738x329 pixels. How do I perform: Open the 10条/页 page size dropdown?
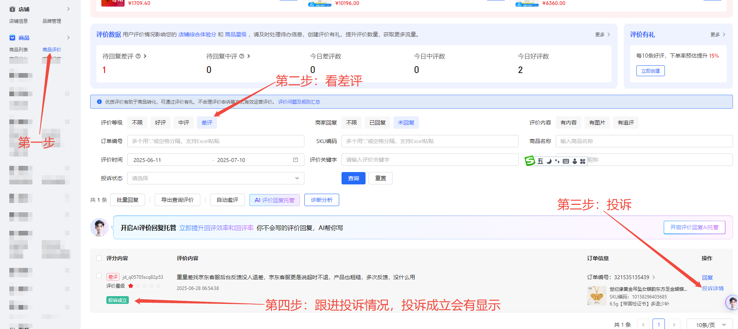coord(709,325)
